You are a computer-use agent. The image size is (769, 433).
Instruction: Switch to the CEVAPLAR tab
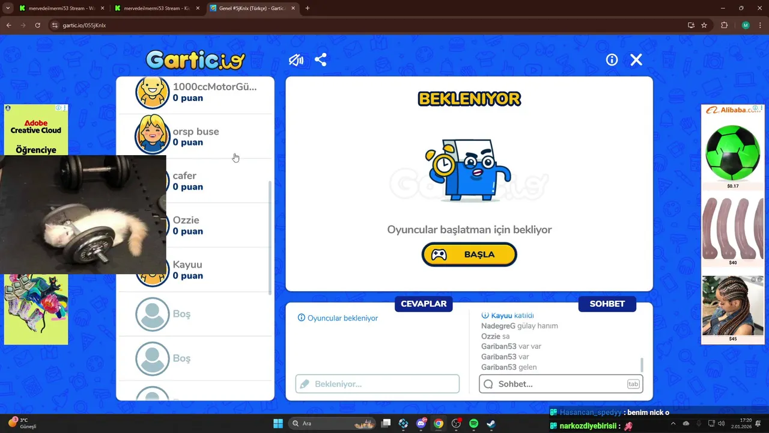pos(424,304)
